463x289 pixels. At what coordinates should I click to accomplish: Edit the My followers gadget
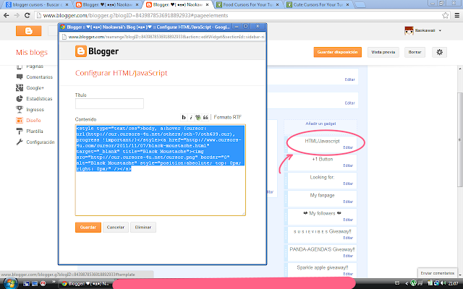[x=348, y=220]
